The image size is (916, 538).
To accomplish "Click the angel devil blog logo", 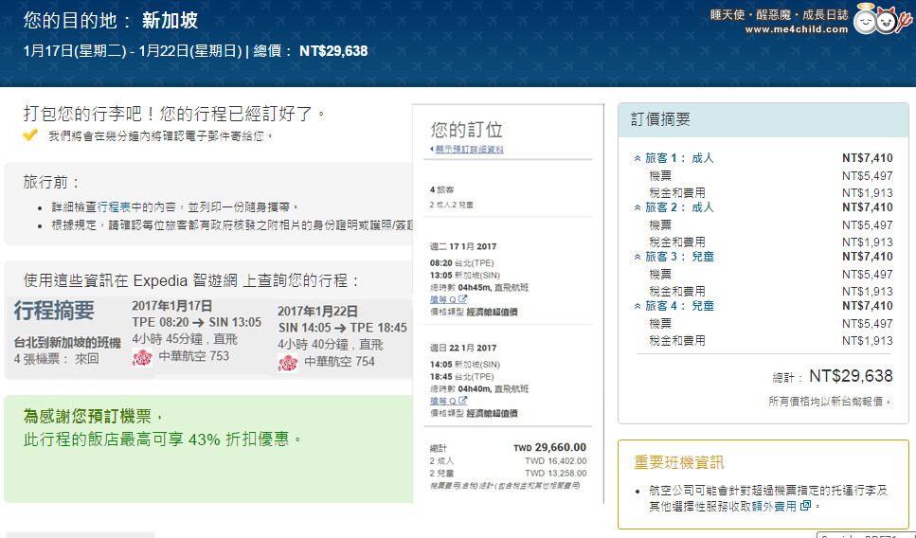I will 882,19.
